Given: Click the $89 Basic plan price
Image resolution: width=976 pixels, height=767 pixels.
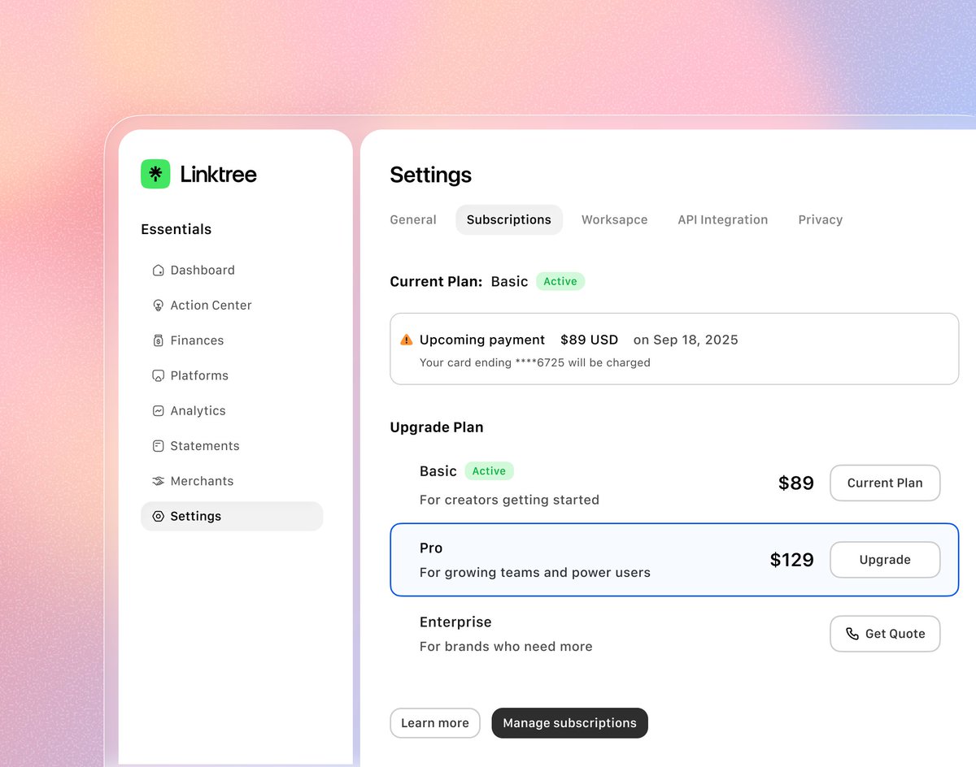Looking at the screenshot, I should pyautogui.click(x=796, y=483).
